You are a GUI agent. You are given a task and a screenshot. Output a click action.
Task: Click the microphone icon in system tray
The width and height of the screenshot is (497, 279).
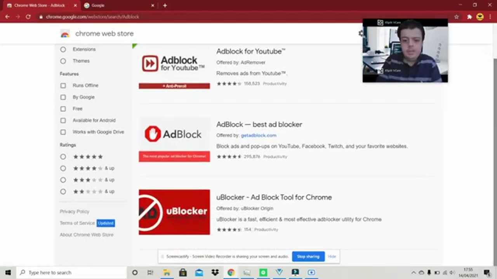(x=429, y=272)
